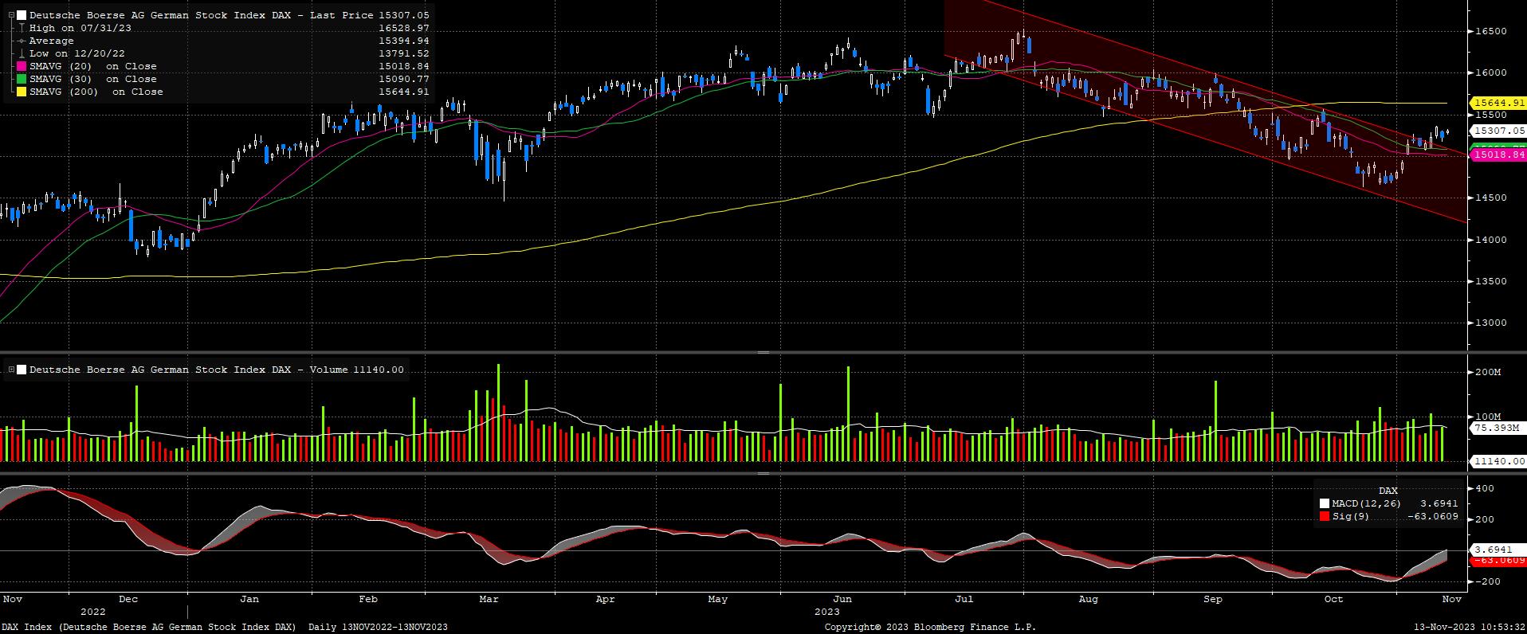The image size is (1527, 634).
Task: Click the High marker icon in legend
Action: [22, 28]
